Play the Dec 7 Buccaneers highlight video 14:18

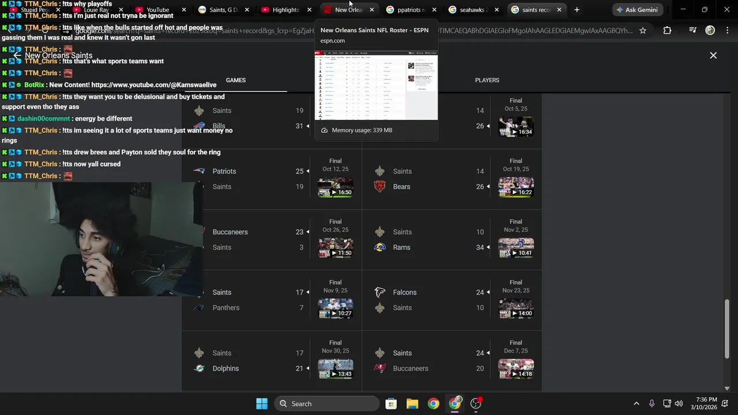coord(516,369)
